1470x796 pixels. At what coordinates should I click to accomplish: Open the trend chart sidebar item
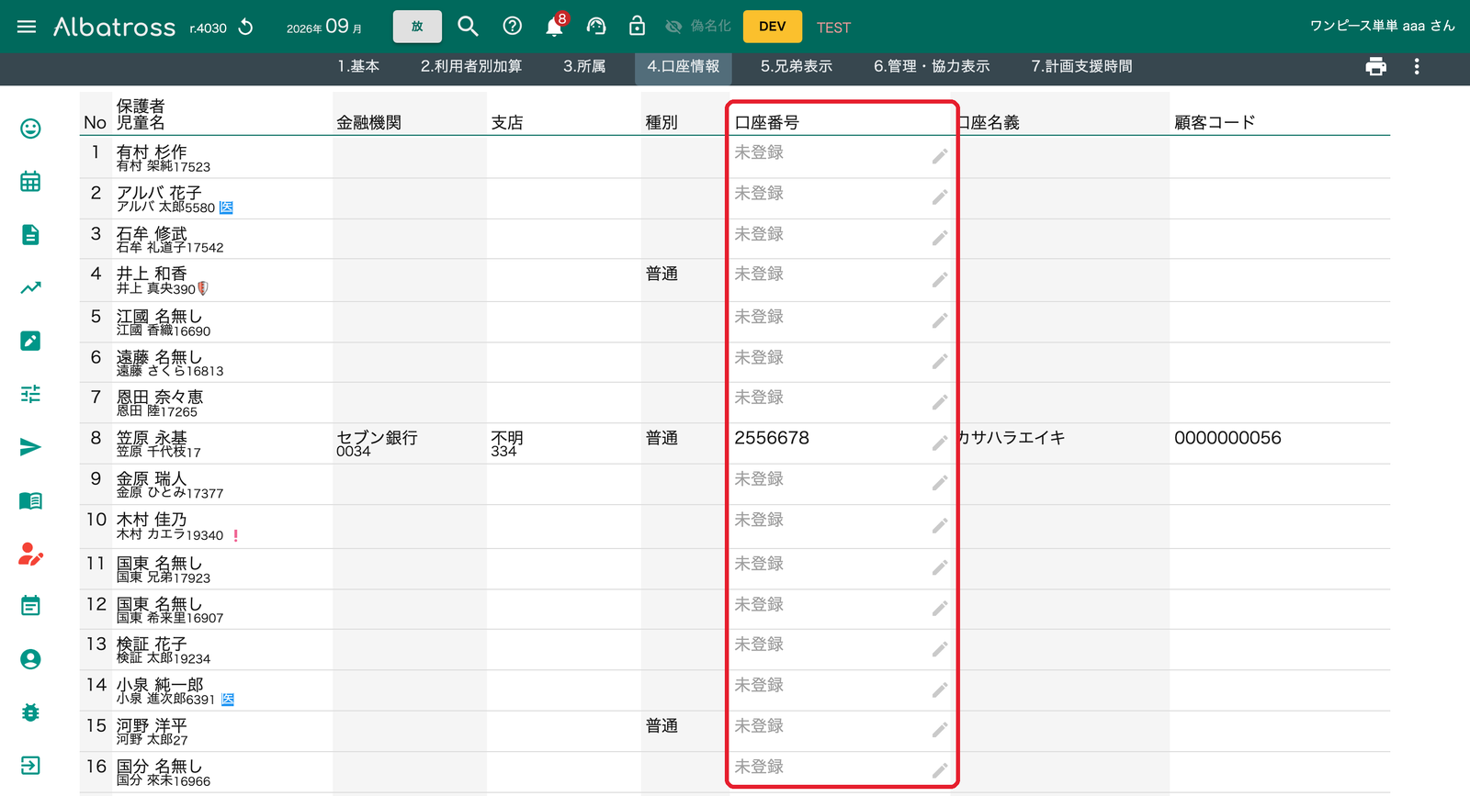30,287
